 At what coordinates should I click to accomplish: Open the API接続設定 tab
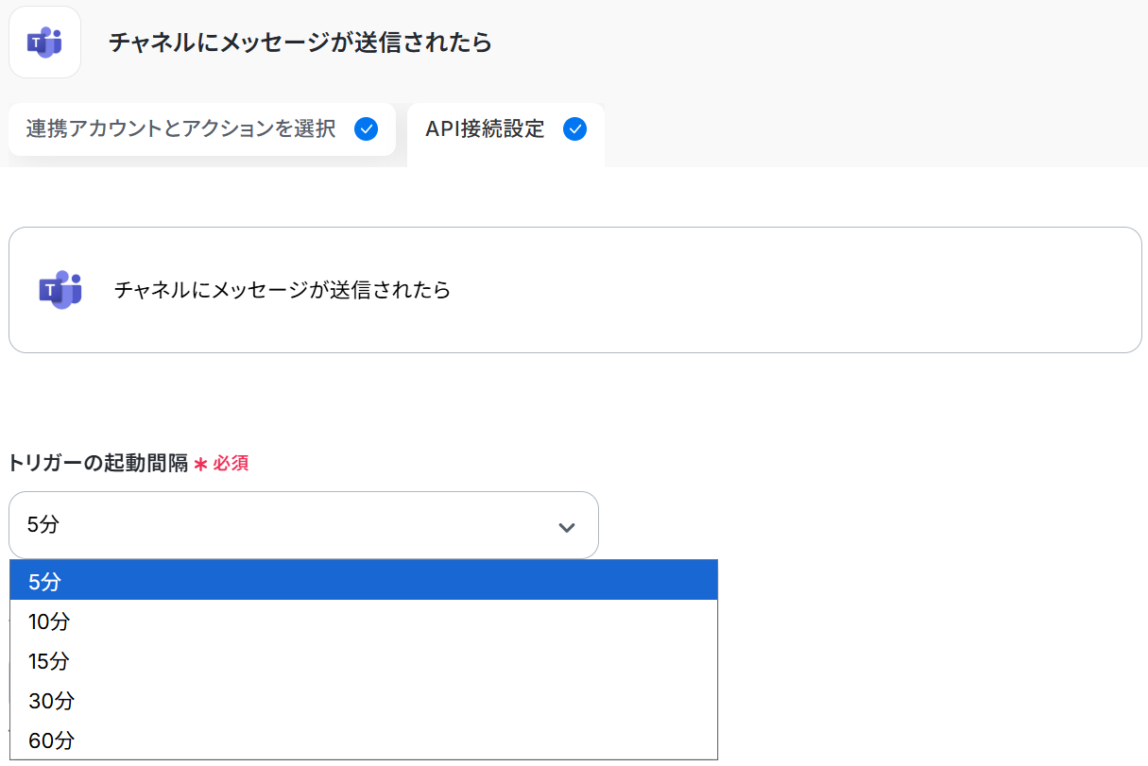(485, 129)
